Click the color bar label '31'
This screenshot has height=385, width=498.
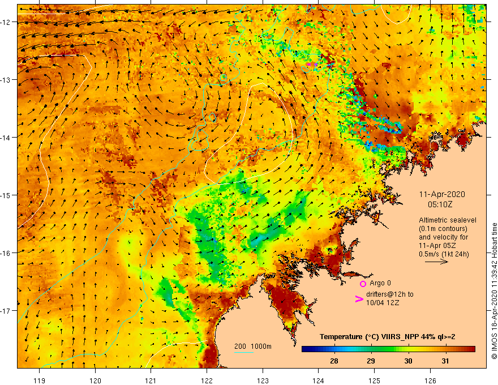click(x=445, y=361)
